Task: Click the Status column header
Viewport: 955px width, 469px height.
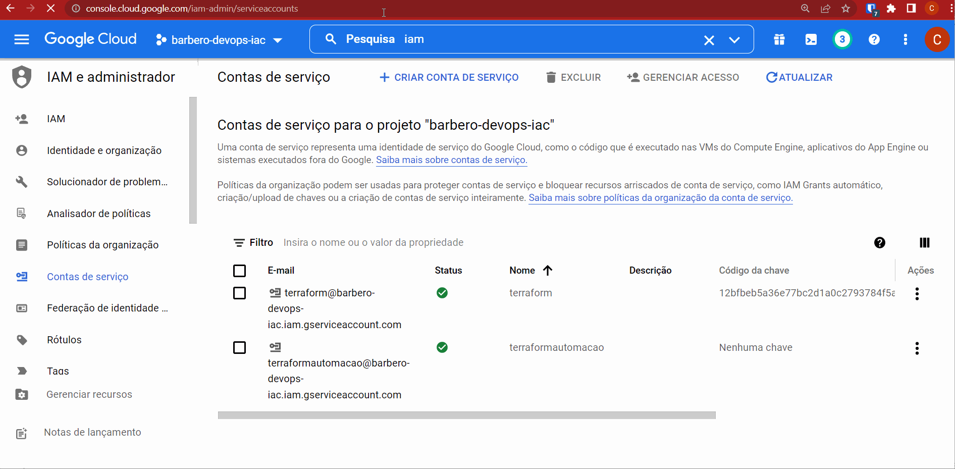Action: [448, 271]
